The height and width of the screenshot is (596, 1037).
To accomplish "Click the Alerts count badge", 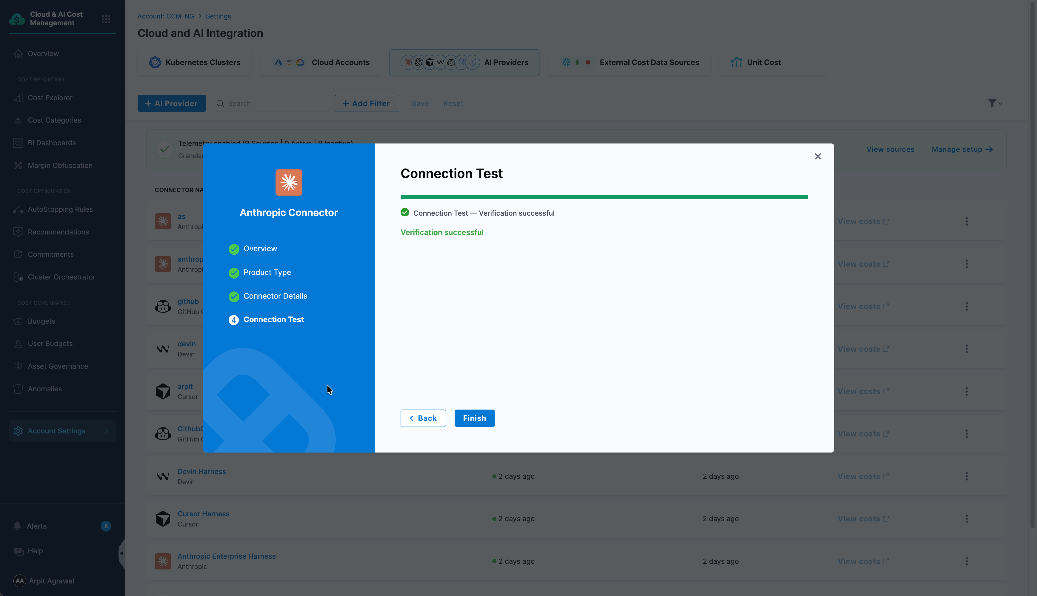I will (106, 526).
